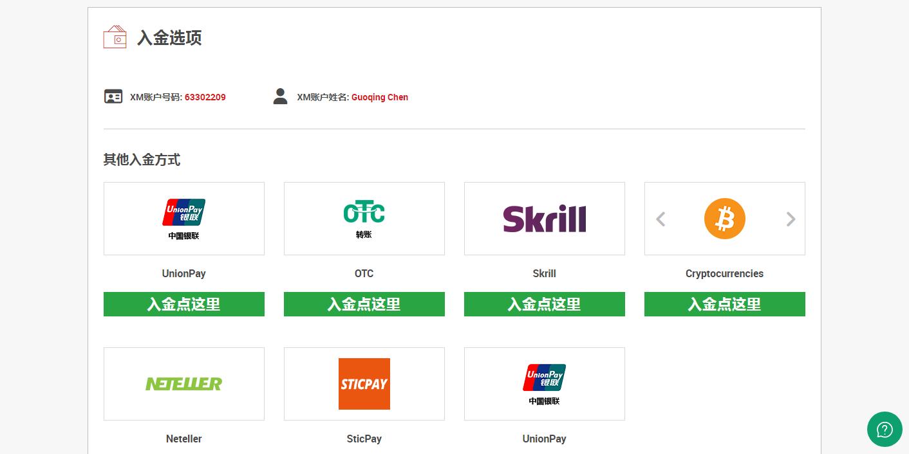Viewport: 909px width, 454px height.
Task: Select the Neteller logo card
Action: pyautogui.click(x=184, y=384)
